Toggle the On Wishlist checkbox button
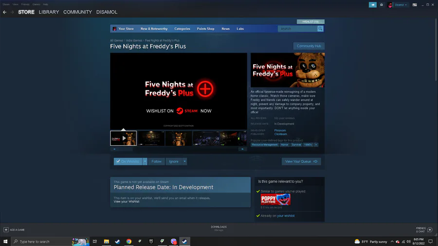 [x=128, y=161]
